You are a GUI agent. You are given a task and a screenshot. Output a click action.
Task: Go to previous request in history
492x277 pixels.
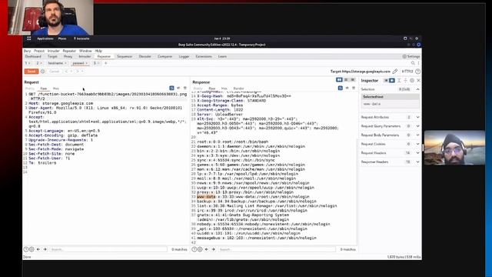coord(66,72)
